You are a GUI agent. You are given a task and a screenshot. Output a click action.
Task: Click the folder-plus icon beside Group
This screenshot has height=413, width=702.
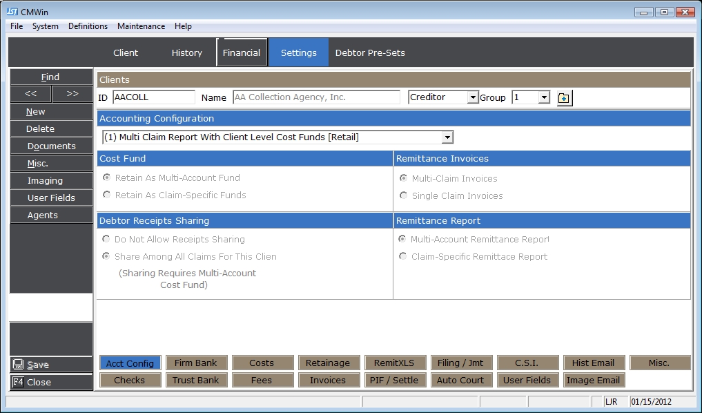coord(564,98)
